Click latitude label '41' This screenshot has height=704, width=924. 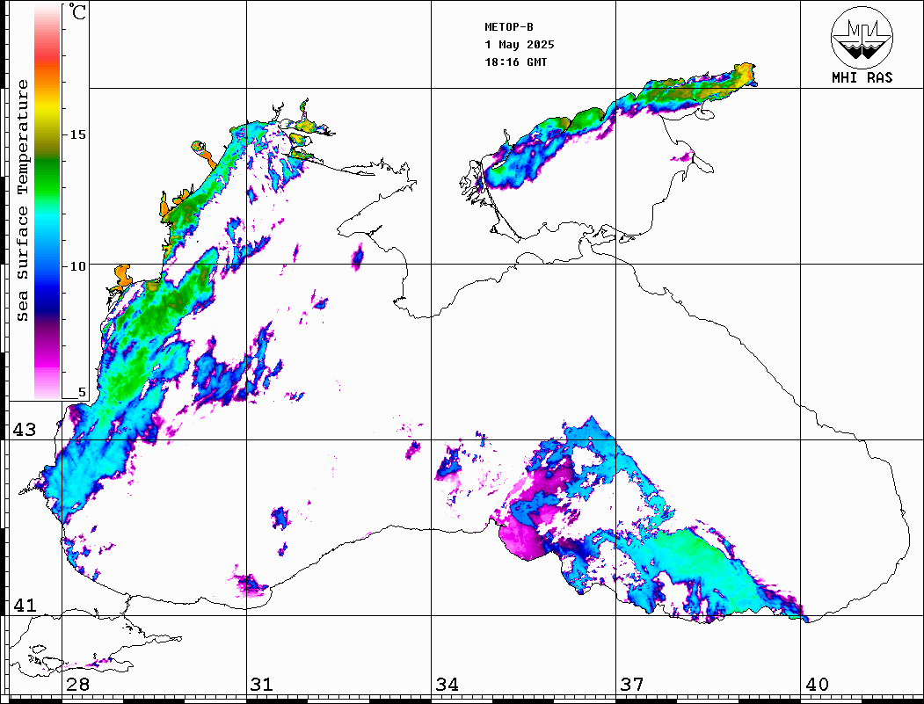pos(25,605)
